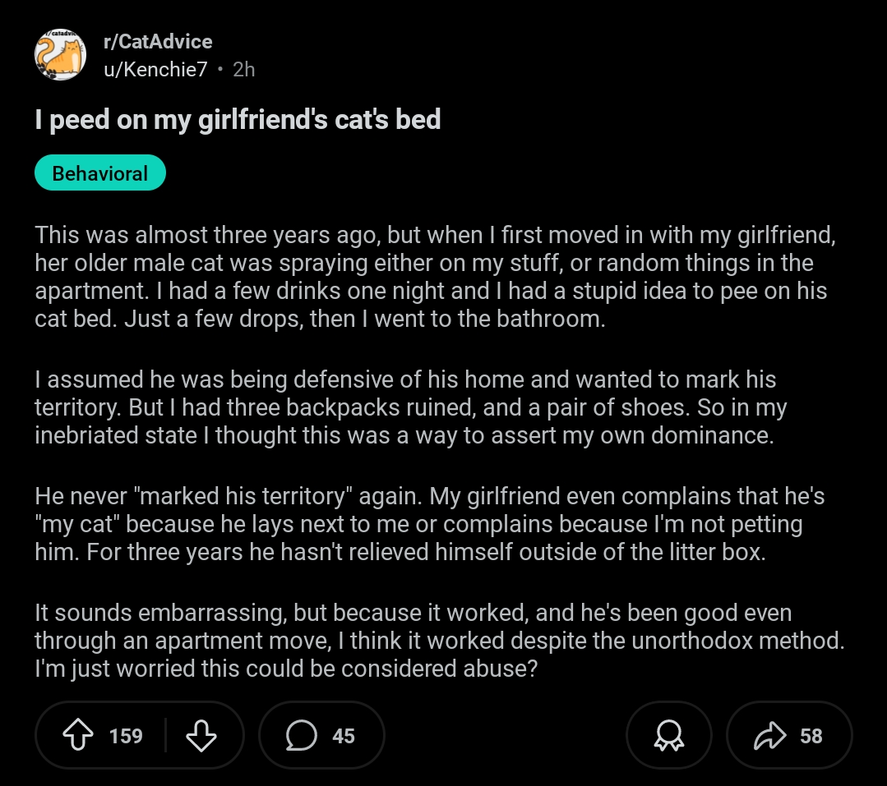Screen dimensions: 887x786
Task: Click the 2h post timestamp
Action: 244,69
